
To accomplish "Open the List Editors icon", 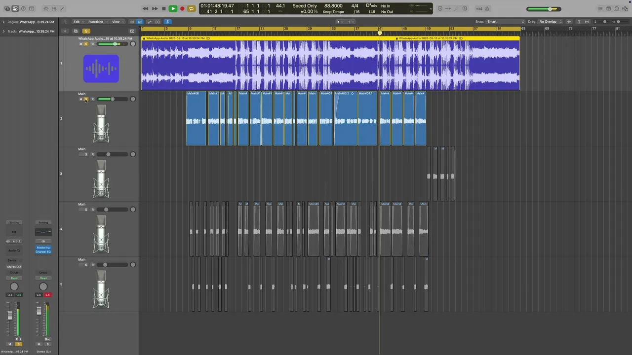I will (x=600, y=8).
